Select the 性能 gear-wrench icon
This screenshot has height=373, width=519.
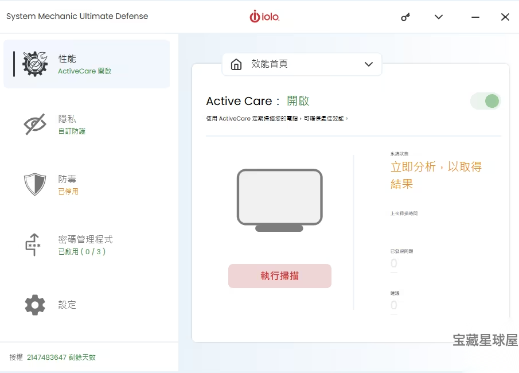(x=35, y=64)
